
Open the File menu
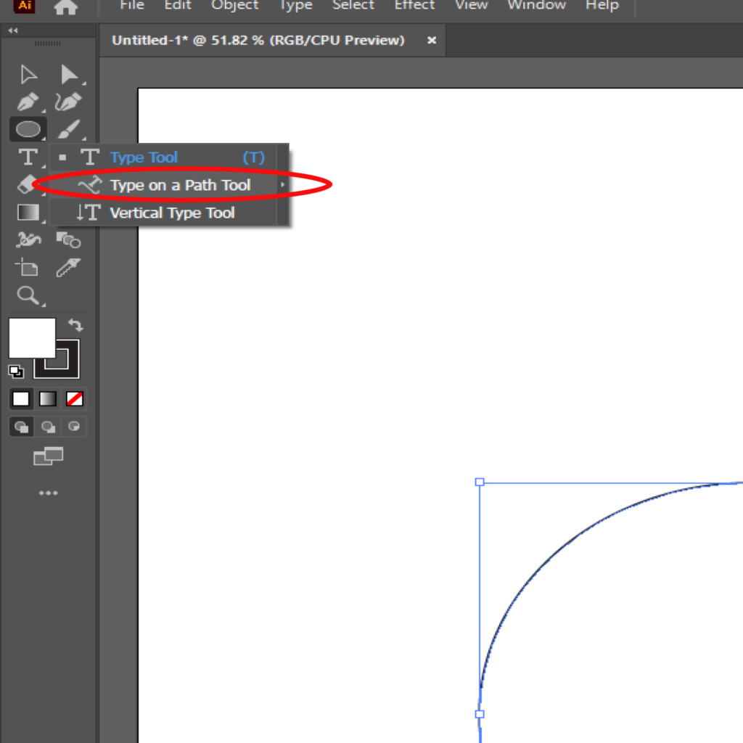(x=132, y=5)
